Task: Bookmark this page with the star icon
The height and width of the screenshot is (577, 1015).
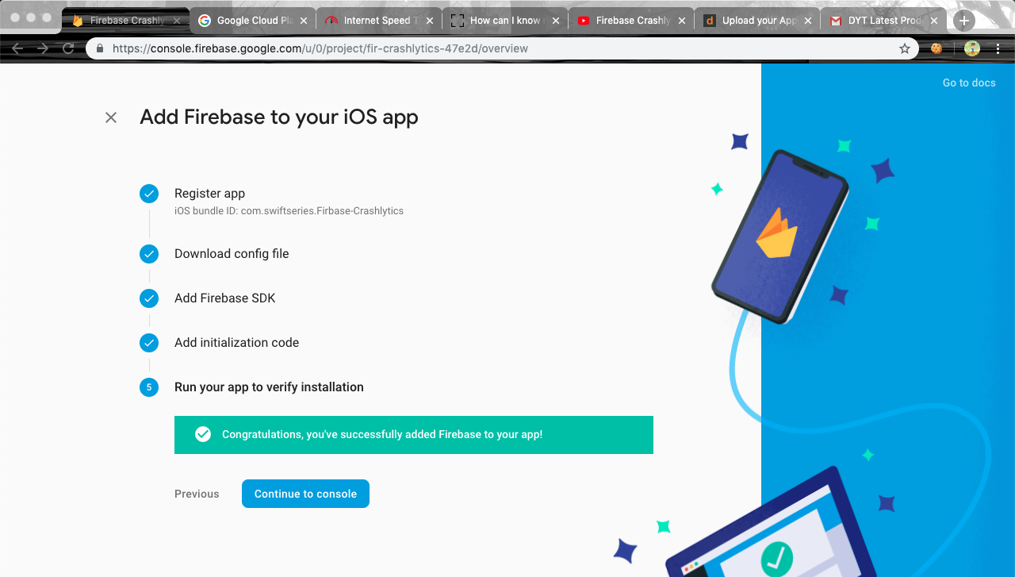Action: pos(905,48)
